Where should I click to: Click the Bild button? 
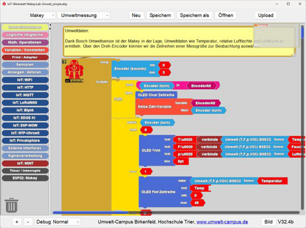pos(269,222)
